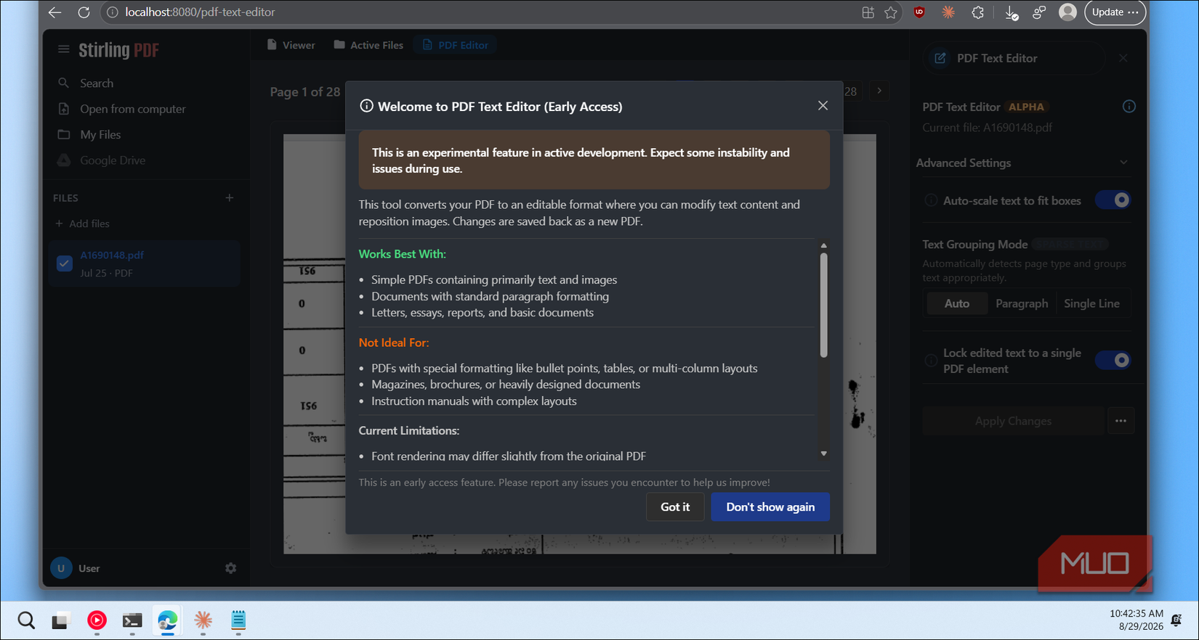Screen dimensions: 1199x640
Task: Click the Got it button
Action: (675, 507)
